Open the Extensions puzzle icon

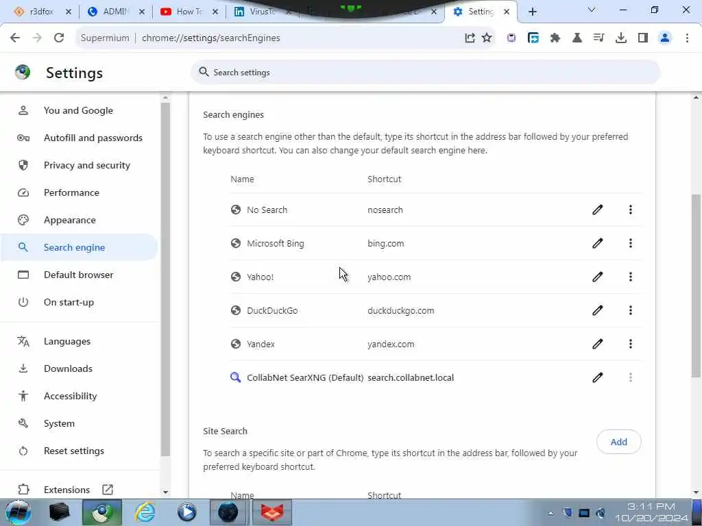pos(555,38)
